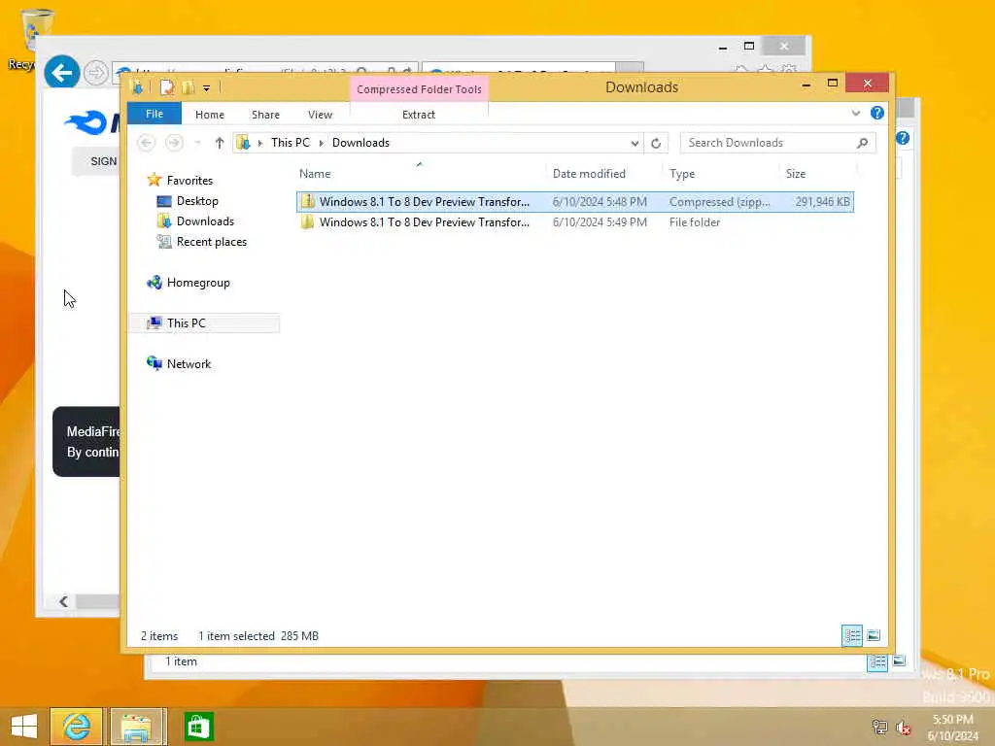Click the extracted folder's icon
Screen dimensions: 995x746
308,222
